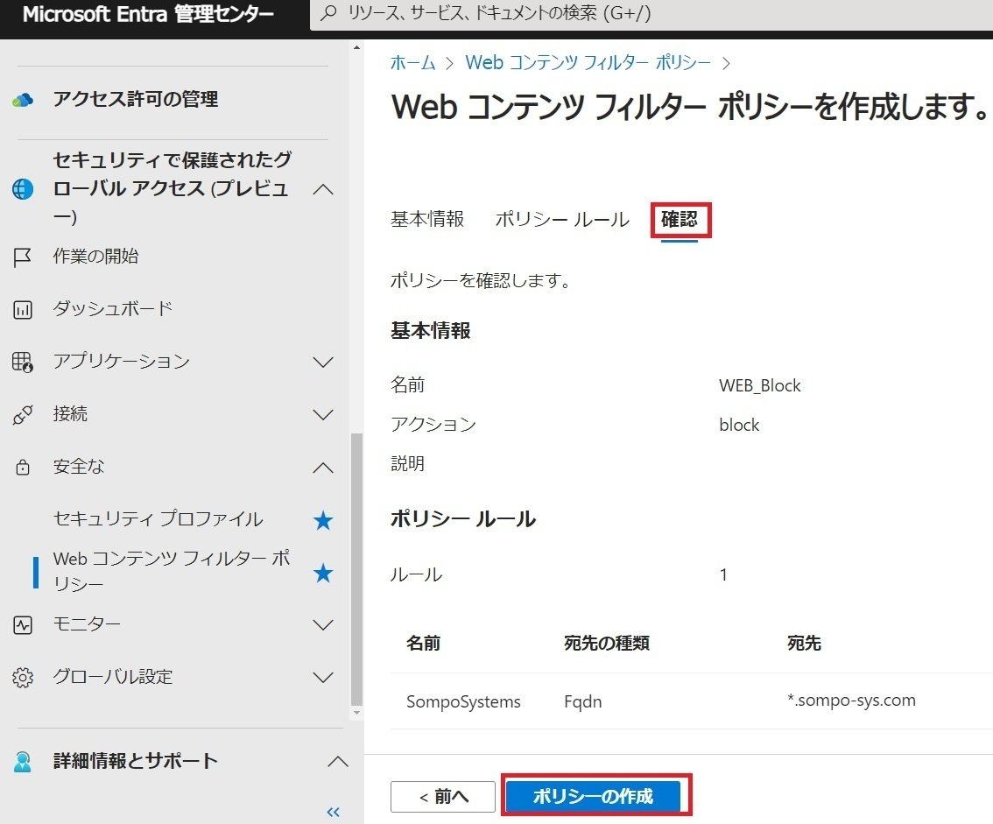Click the 宛先 column header
Image resolution: width=993 pixels, height=824 pixels.
(x=804, y=643)
